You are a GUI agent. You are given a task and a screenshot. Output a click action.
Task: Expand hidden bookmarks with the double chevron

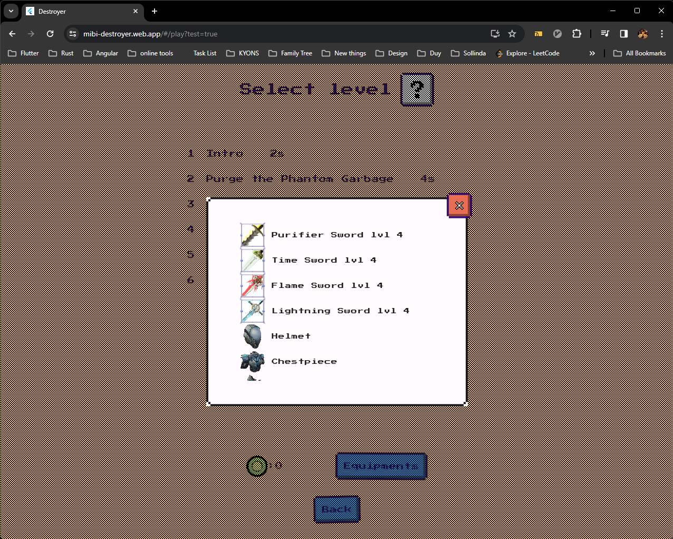click(x=592, y=53)
